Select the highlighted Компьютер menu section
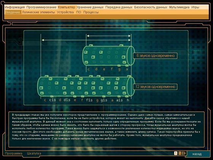The image size is (213, 160). [67, 7]
